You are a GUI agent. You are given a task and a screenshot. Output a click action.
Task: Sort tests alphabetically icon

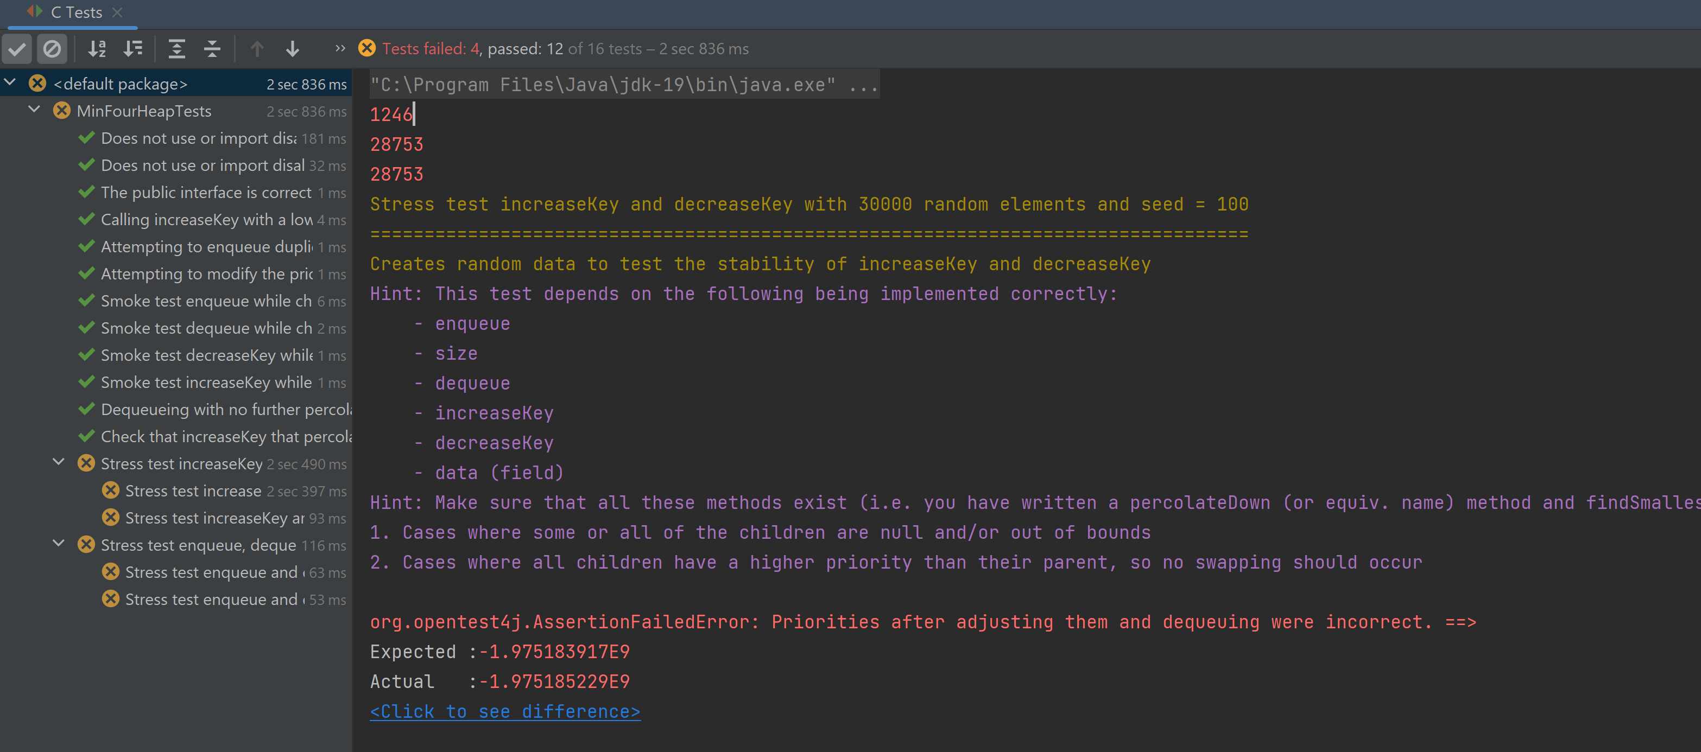[x=97, y=49]
